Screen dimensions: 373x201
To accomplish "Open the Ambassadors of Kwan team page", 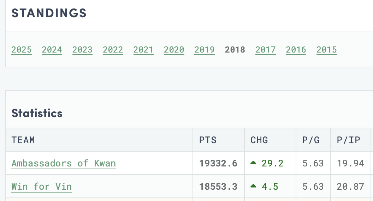I will [x=64, y=163].
